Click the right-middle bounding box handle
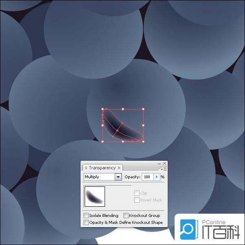Image resolution: width=245 pixels, height=245 pixels. tap(143, 125)
